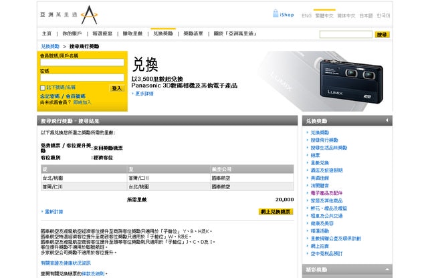Open purple 電子產品及配件 sidebar link
Viewport: 428px width, 278px height.
click(326, 193)
